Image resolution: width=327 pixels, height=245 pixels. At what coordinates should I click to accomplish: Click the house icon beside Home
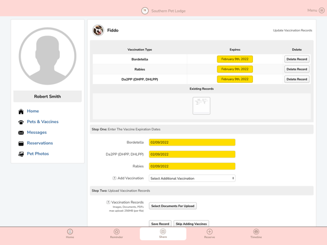pyautogui.click(x=21, y=111)
